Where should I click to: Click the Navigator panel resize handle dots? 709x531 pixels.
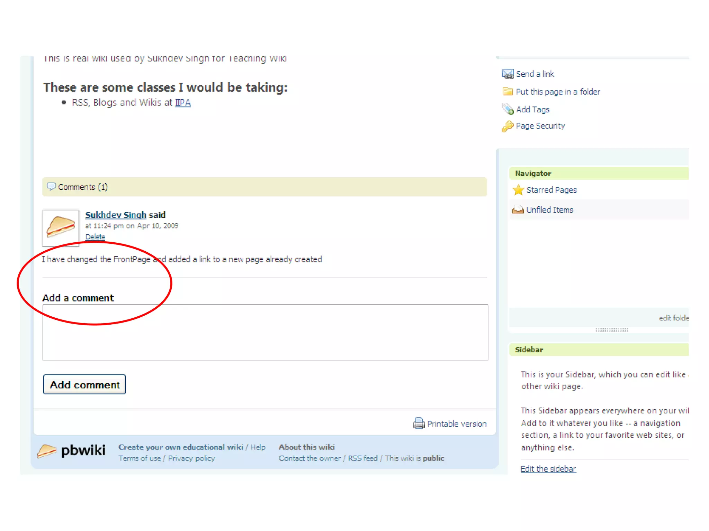point(612,330)
